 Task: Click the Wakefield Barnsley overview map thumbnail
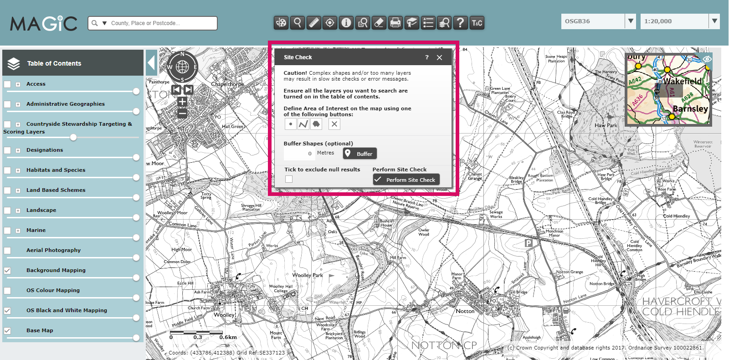pos(668,90)
